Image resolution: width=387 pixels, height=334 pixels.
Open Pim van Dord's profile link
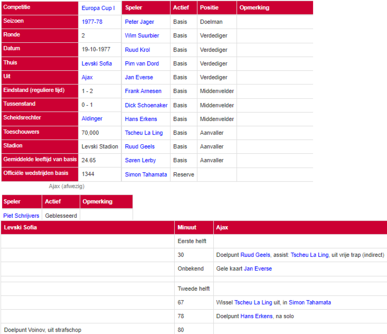(x=142, y=64)
